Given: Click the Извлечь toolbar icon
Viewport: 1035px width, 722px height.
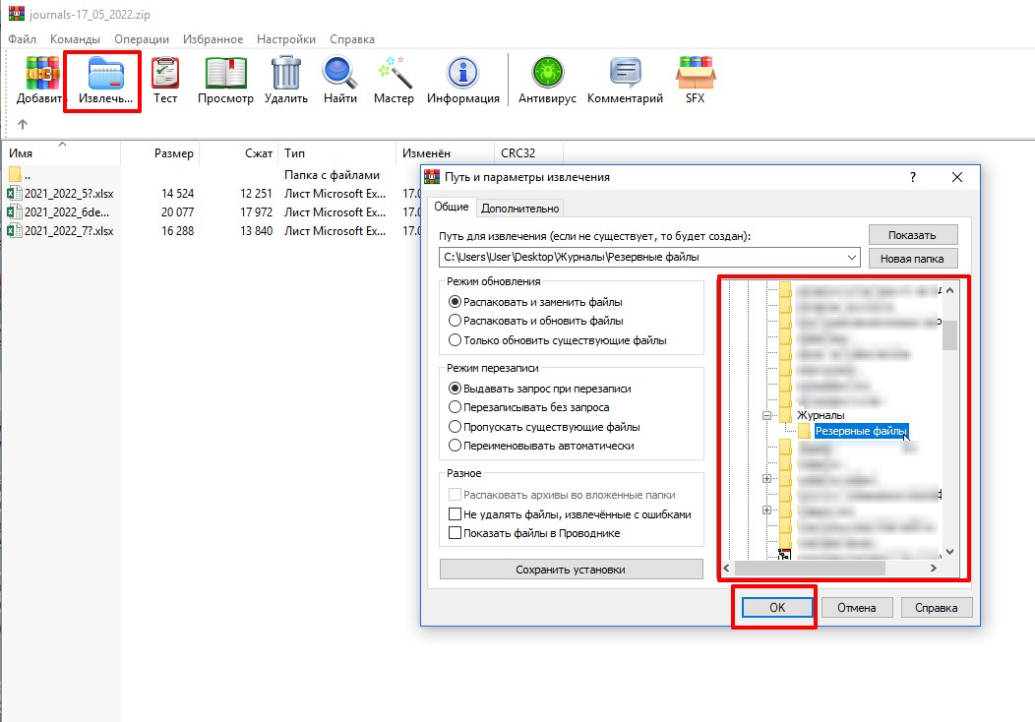Looking at the screenshot, I should pos(105,73).
